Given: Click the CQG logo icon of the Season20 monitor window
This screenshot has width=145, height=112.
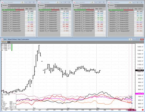Looking at the screenshot, I should pos(2,2).
